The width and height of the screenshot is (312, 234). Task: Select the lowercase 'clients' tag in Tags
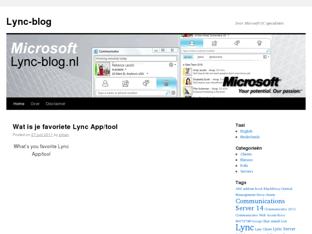click(x=270, y=195)
